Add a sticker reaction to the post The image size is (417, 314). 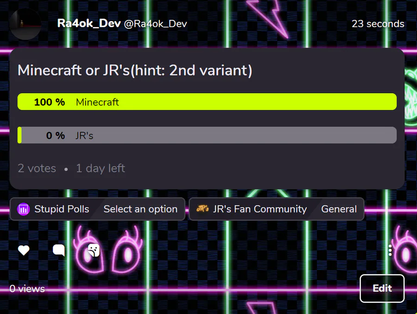click(94, 250)
